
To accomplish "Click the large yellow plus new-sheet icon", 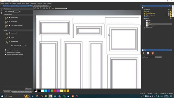I will point(144,53).
